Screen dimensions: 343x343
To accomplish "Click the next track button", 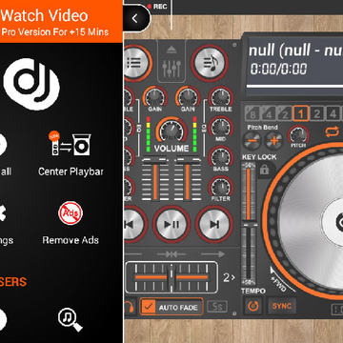I will [x=214, y=224].
